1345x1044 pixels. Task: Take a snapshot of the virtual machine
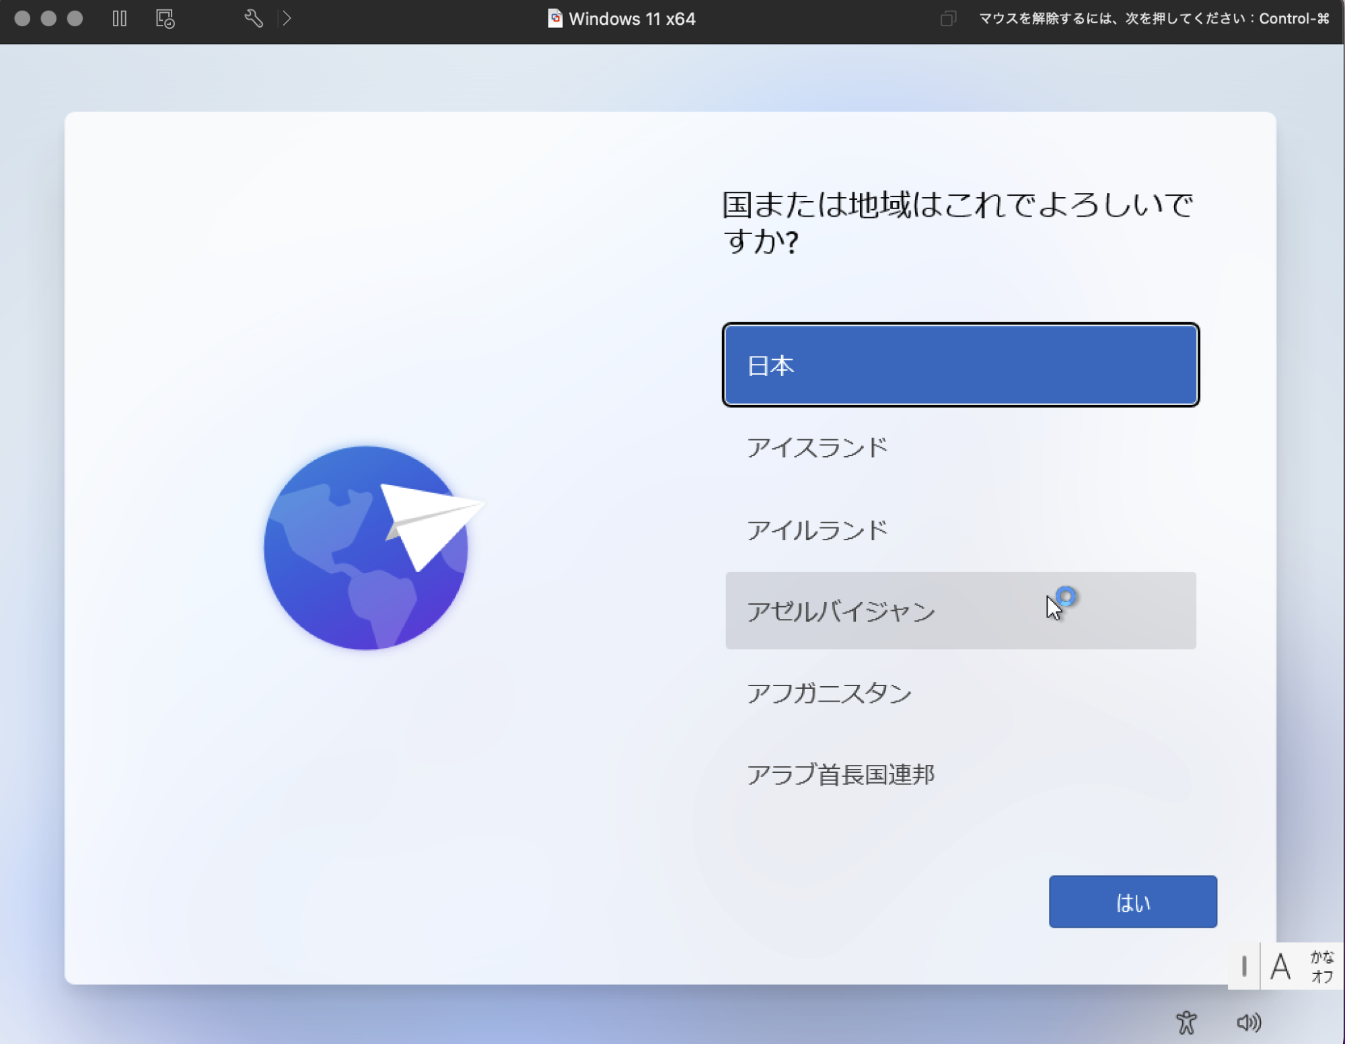pos(163,19)
